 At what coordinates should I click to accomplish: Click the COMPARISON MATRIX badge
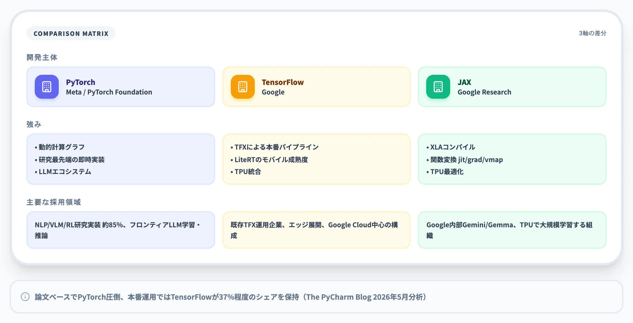tap(71, 33)
